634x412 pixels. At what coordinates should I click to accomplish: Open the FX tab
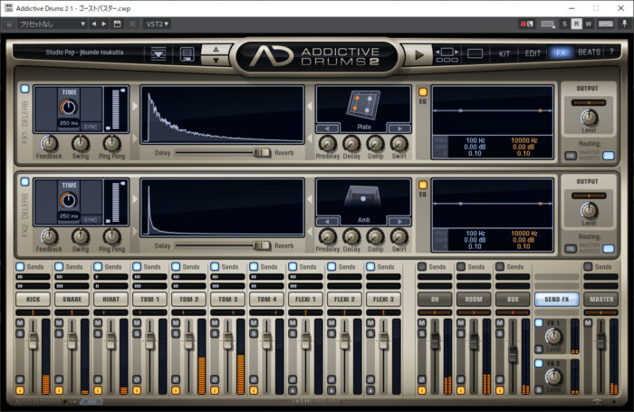[x=561, y=53]
